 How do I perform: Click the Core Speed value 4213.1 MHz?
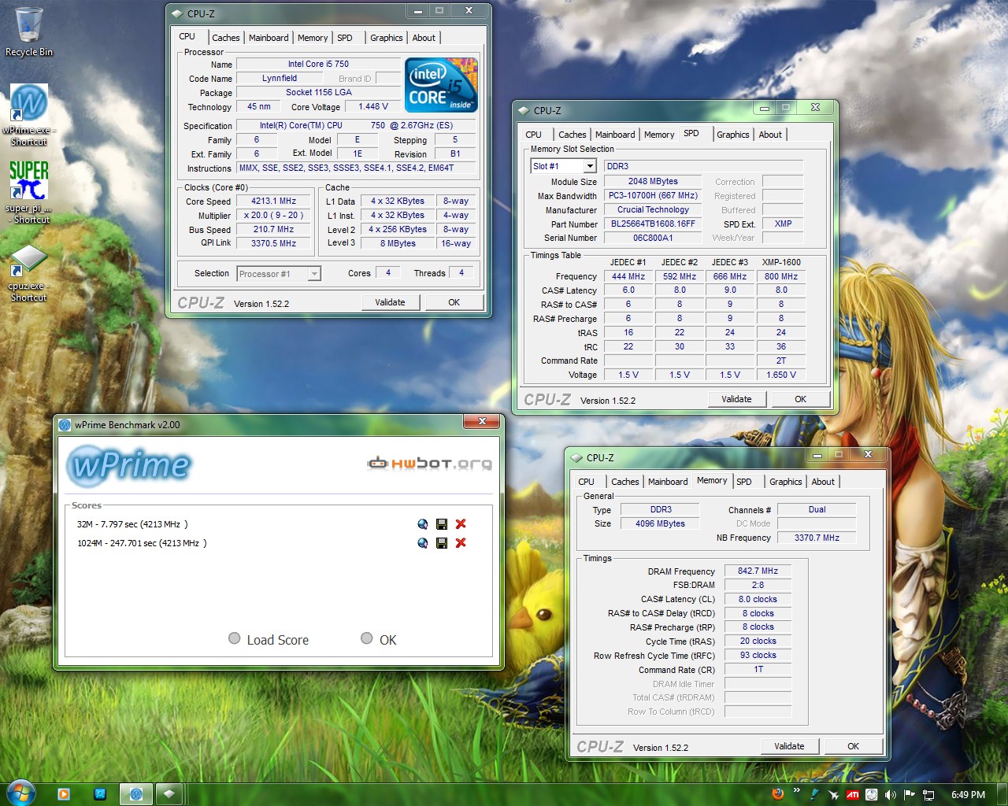pyautogui.click(x=273, y=201)
